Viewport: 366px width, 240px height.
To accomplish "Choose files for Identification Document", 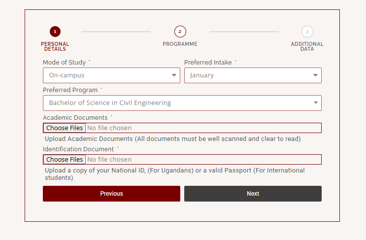I will 65,160.
